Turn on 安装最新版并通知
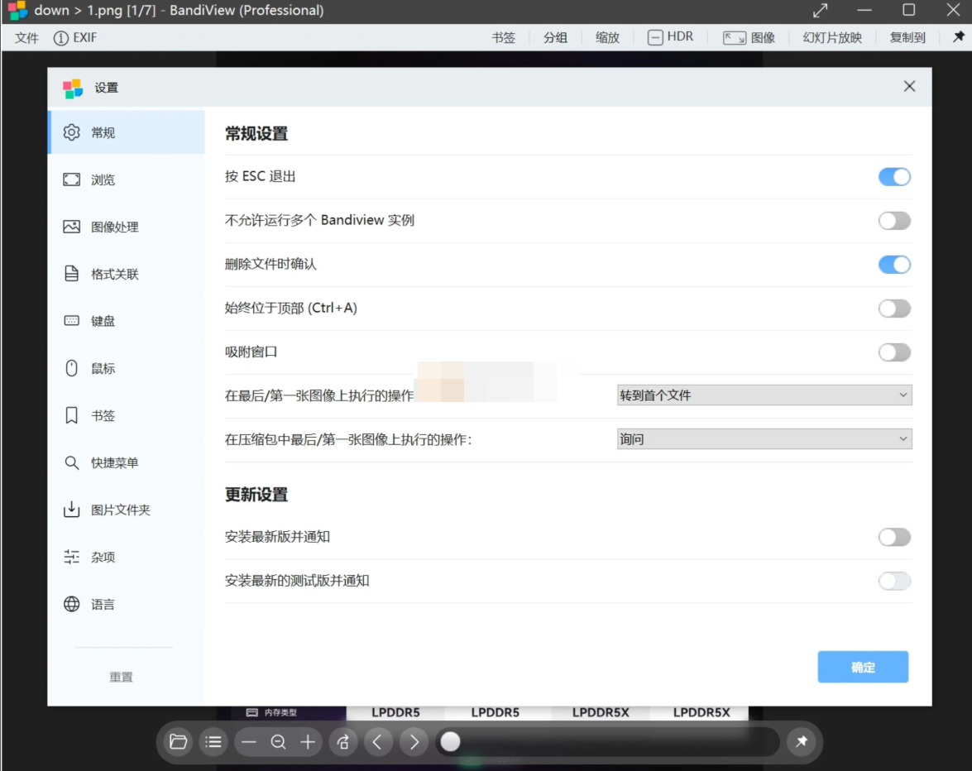Viewport: 972px width, 771px height. (894, 537)
